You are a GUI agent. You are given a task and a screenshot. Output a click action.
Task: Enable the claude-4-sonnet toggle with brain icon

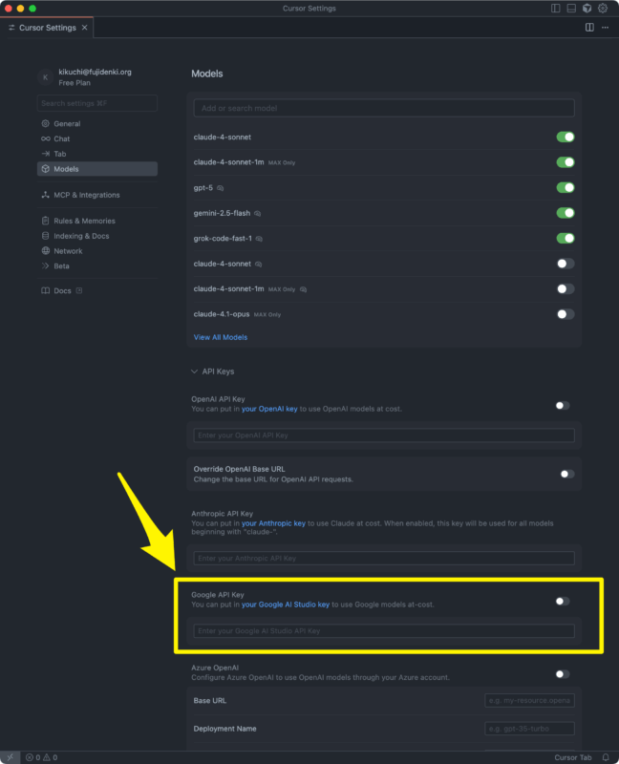(566, 264)
